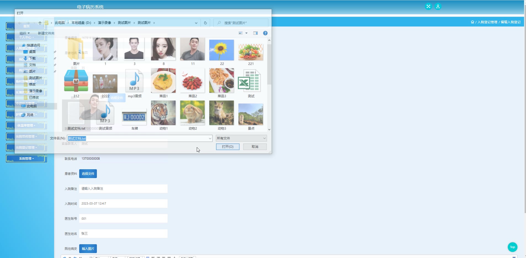Select the 测试音频 MP3 file
Viewport: 526px width, 258px height.
coord(105,116)
